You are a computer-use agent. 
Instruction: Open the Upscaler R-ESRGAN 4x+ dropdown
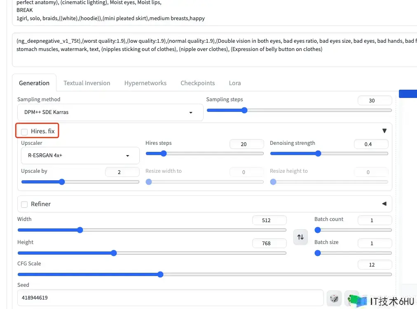point(80,156)
